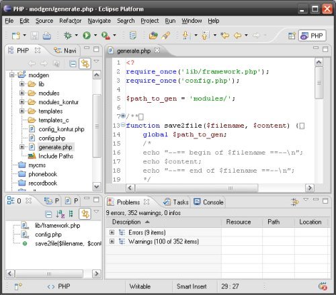Viewport: 336px width, 295px height.
Task: Click the Open Perspective icon
Action: click(292, 36)
